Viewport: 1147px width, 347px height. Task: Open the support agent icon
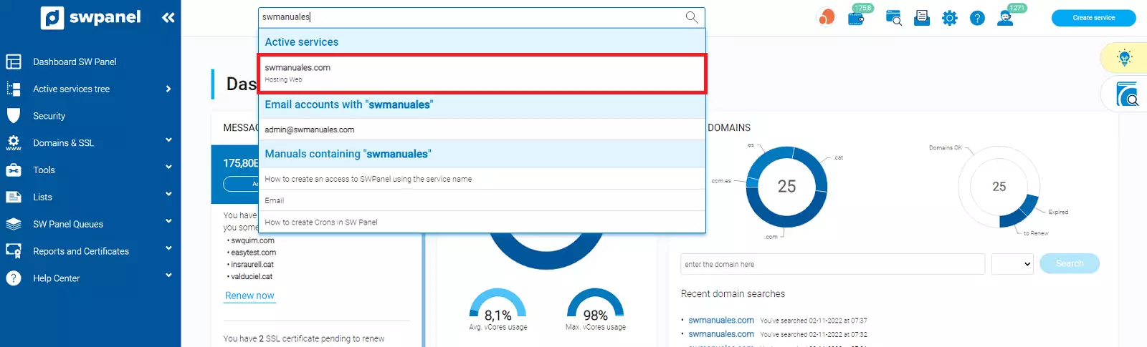point(1005,18)
